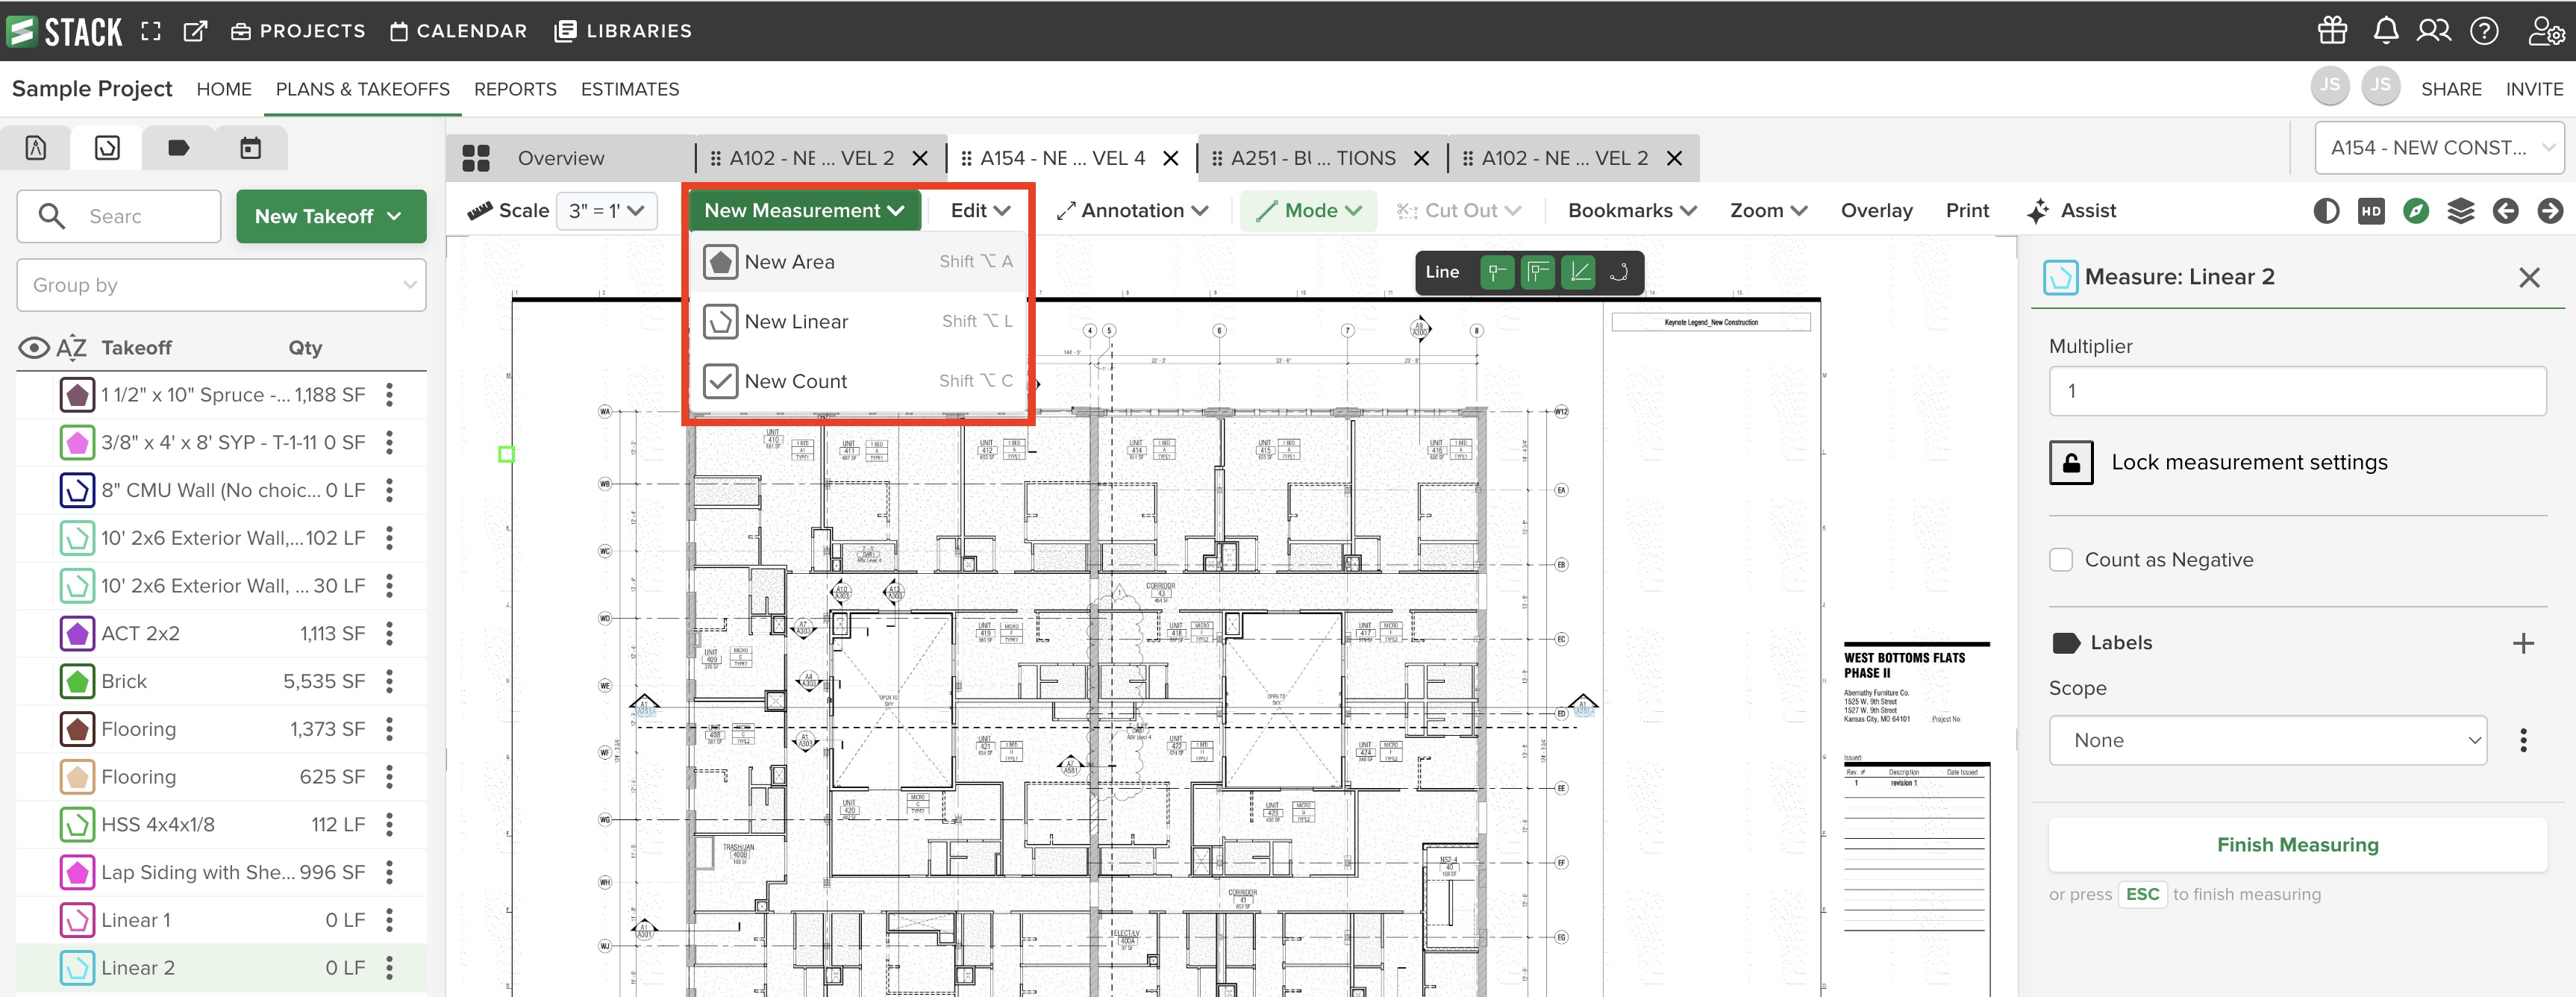Open the Scope None dropdown
Viewport: 2576px width, 997px height.
[x=2267, y=741]
